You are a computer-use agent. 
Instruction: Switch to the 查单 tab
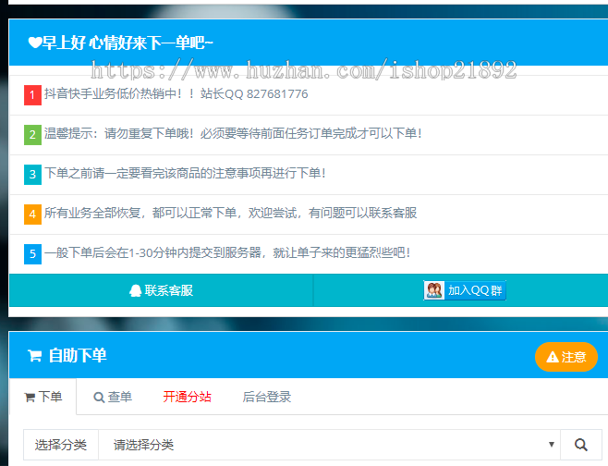pyautogui.click(x=113, y=397)
